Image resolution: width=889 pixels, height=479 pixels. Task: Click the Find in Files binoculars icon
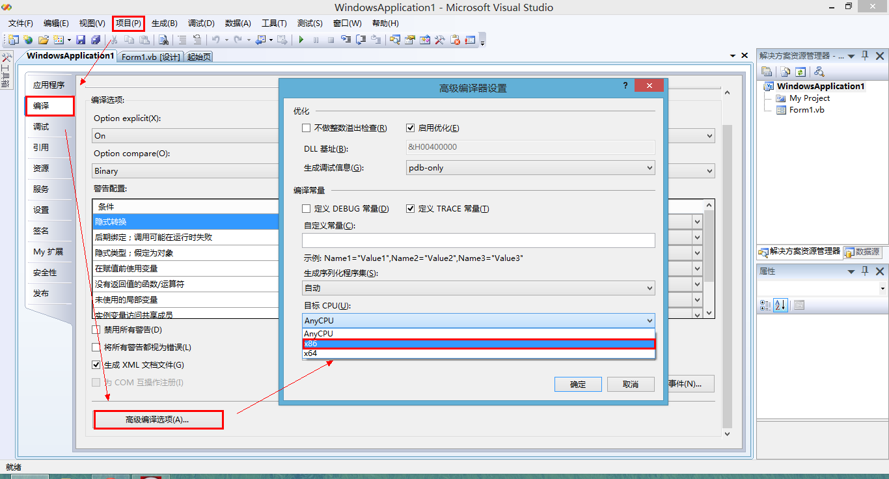(163, 40)
